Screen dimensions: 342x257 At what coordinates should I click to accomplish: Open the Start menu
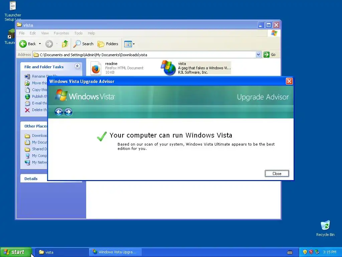coord(16,252)
